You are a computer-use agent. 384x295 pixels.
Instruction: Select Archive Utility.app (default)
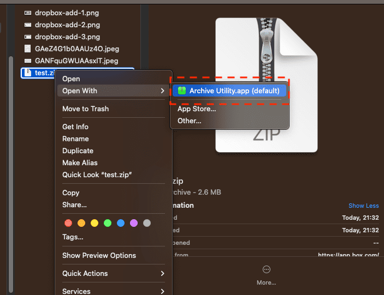[x=229, y=91]
